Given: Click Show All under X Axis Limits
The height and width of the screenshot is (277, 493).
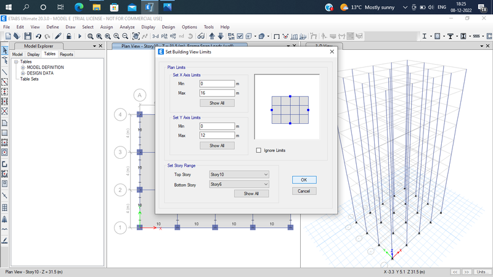Looking at the screenshot, I should [x=217, y=103].
